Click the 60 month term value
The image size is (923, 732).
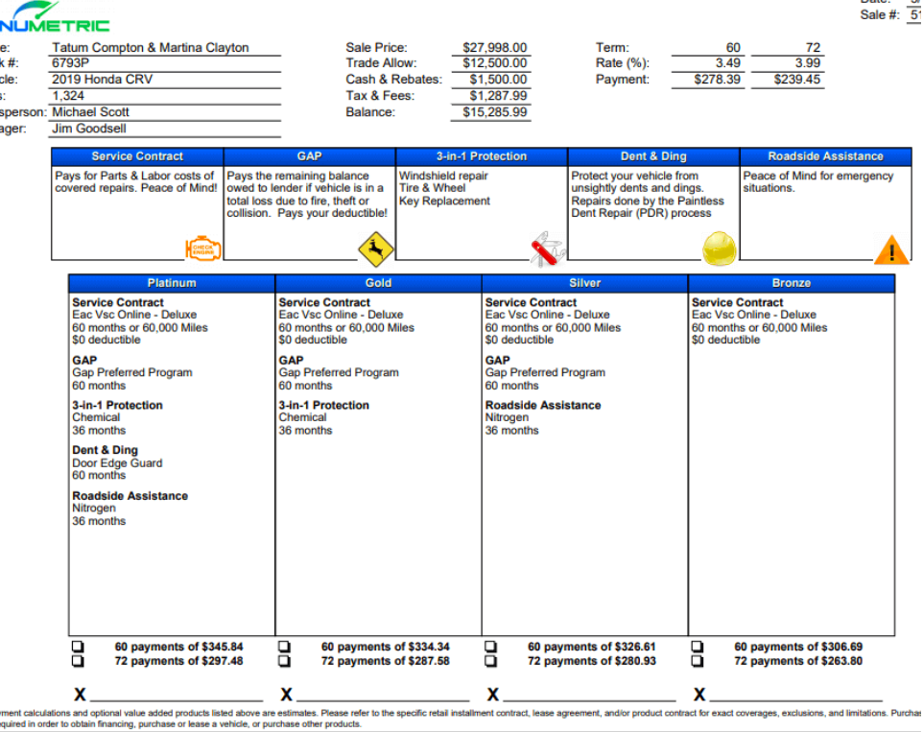[x=733, y=48]
